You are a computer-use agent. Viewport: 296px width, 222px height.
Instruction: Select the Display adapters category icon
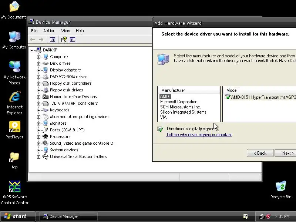45,70
